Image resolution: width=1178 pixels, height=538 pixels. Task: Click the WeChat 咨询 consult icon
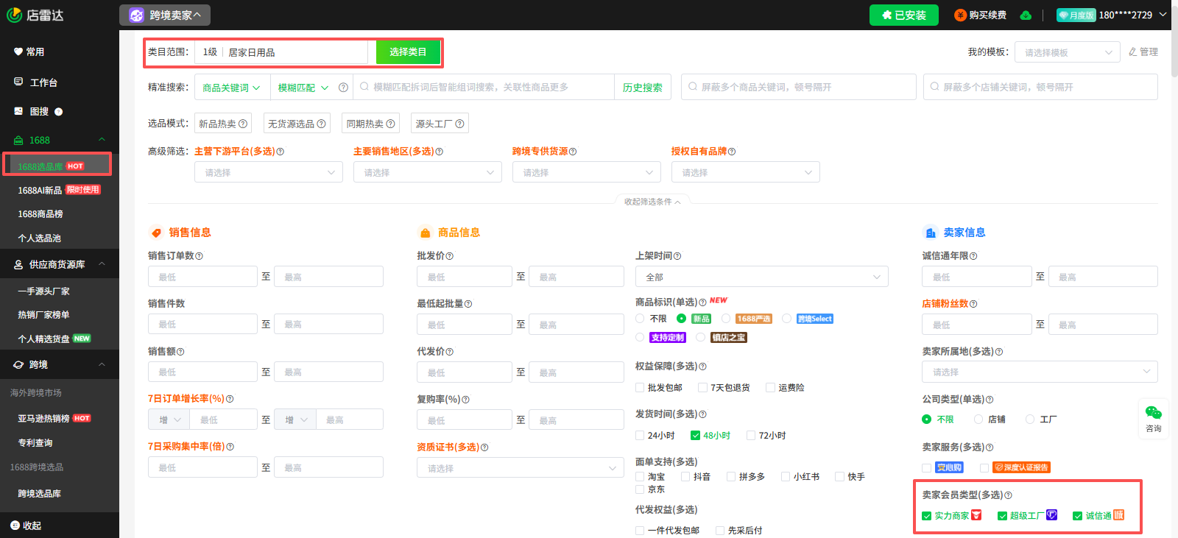[x=1153, y=413]
